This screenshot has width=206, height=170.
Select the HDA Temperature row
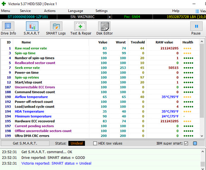click(100, 112)
